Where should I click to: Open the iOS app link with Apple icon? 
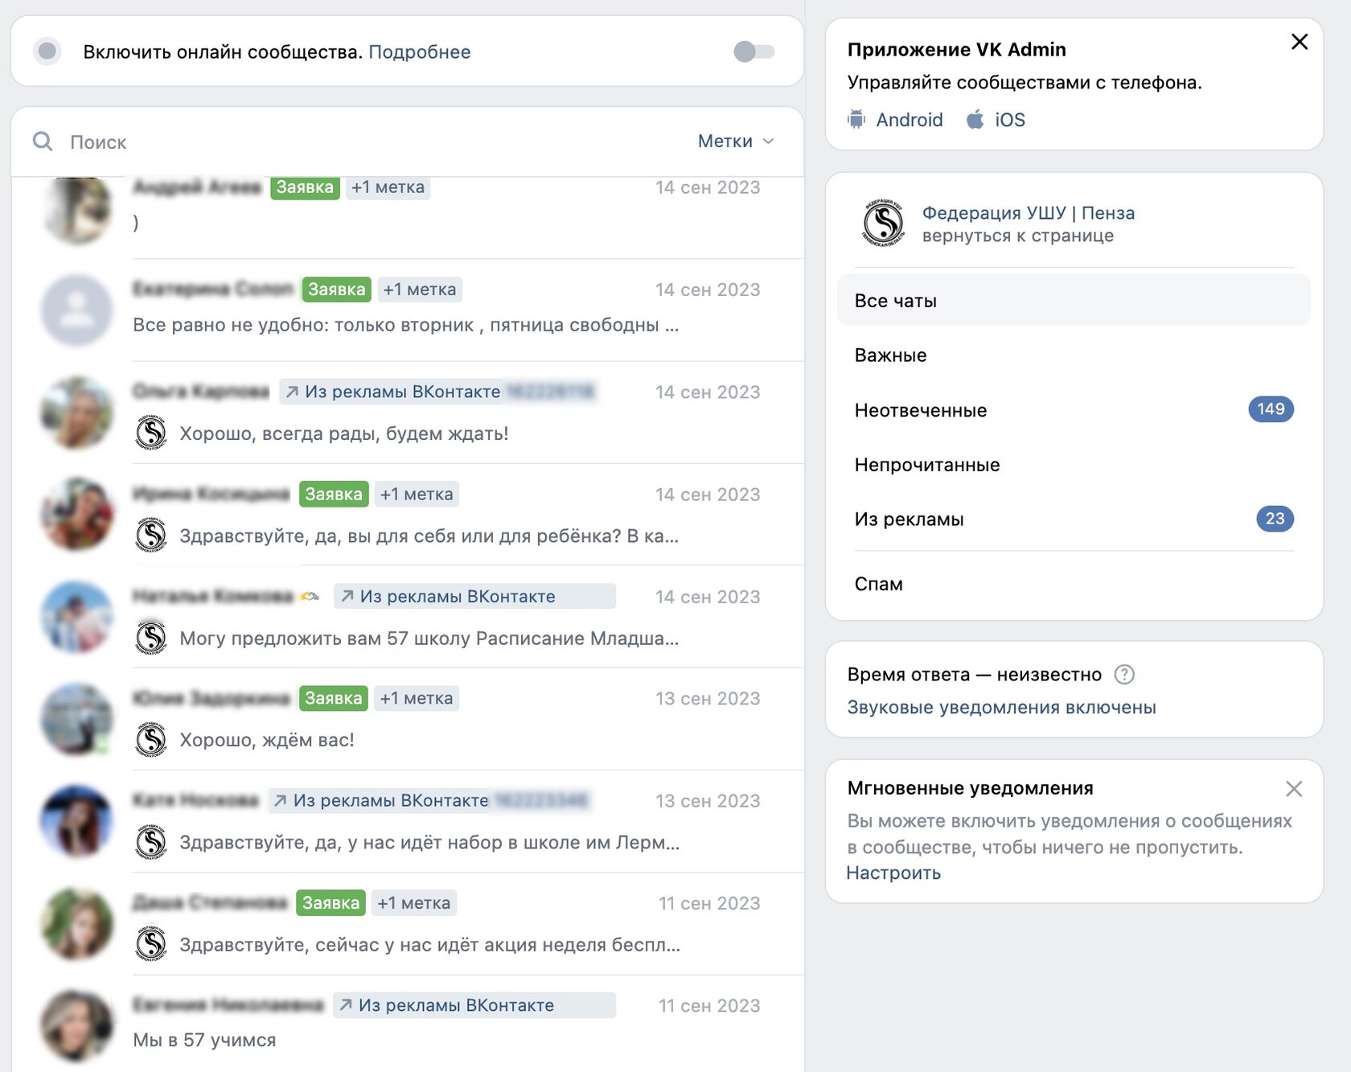click(x=996, y=120)
